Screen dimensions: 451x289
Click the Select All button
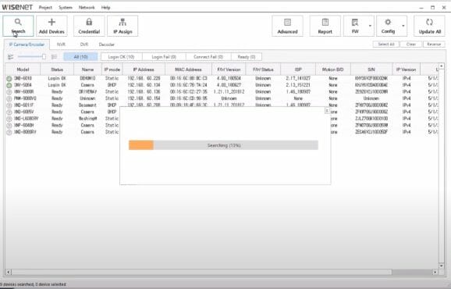pos(386,44)
